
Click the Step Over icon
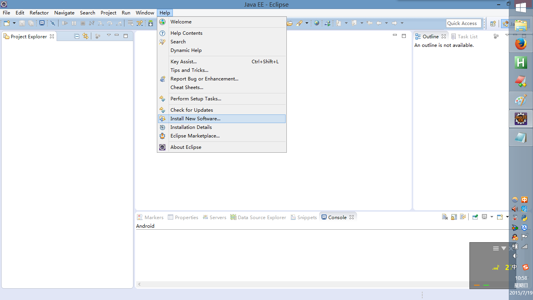point(110,23)
